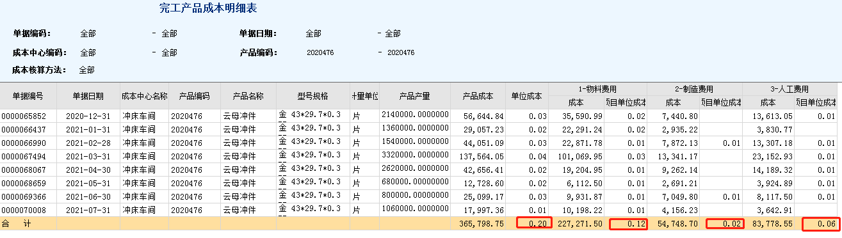The width and height of the screenshot is (842, 238).
Task: Click the 产品成本 column header
Action: click(478, 96)
